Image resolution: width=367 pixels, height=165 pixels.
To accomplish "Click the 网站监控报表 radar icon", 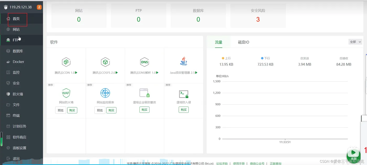I will (105, 93).
